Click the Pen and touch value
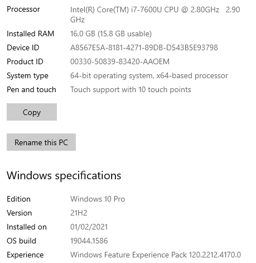Screen dimensions: 256x263 [131, 89]
